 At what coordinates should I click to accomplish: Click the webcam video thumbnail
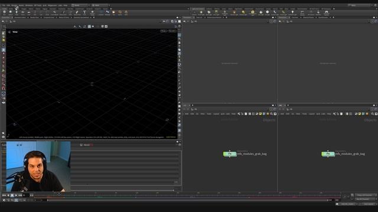[x=38, y=166]
